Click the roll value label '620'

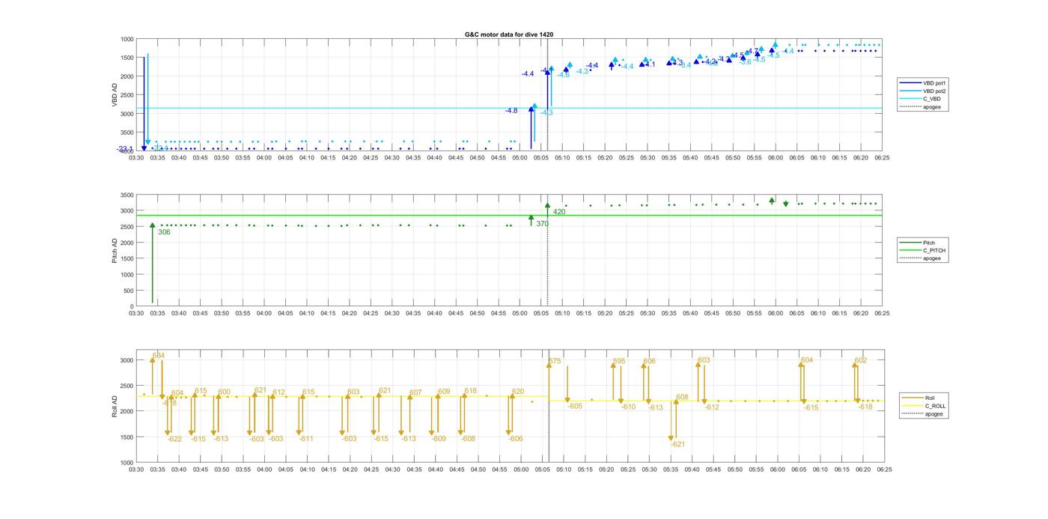518,392
